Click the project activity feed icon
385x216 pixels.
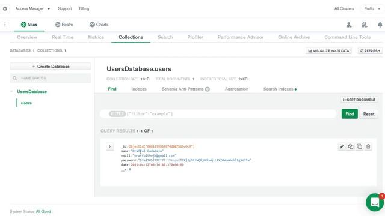(x=365, y=25)
